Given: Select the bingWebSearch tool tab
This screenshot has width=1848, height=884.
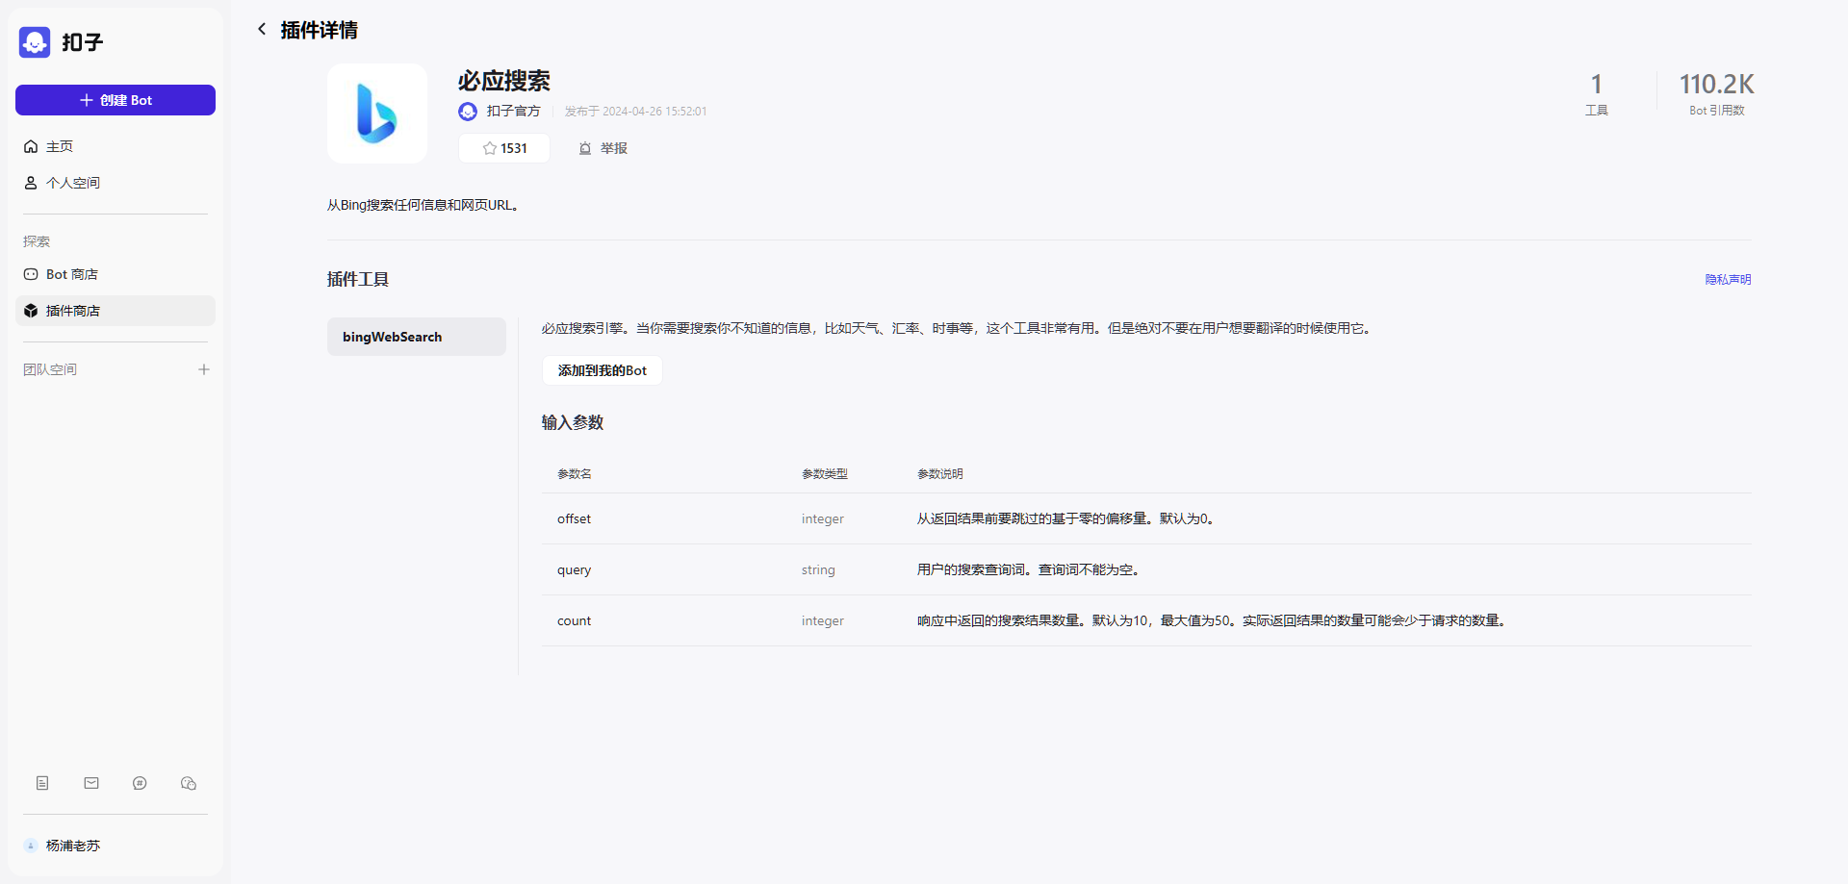Looking at the screenshot, I should point(417,337).
